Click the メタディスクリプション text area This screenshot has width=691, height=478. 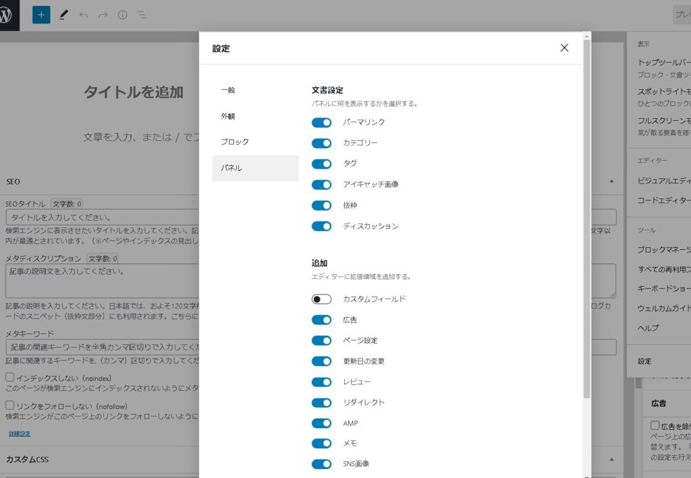coord(101,280)
